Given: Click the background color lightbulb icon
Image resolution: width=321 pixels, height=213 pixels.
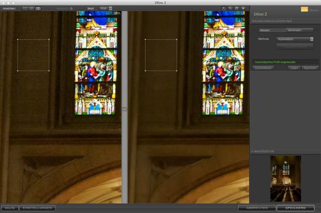Looking at the screenshot, I should point(243,8).
